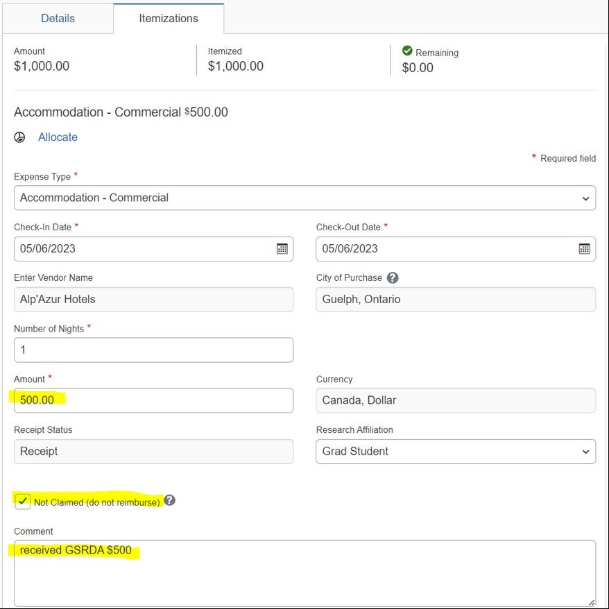Click the Allocate link
The width and height of the screenshot is (609, 609).
tap(58, 137)
